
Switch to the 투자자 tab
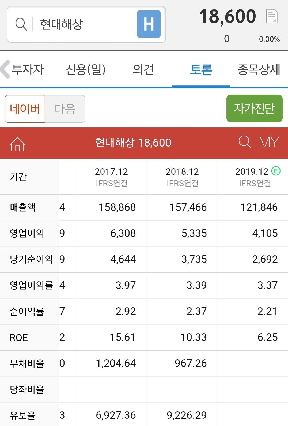[28, 69]
